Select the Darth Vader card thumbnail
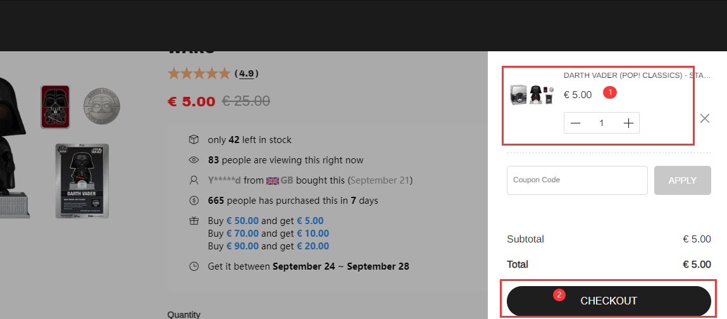The width and height of the screenshot is (727, 319). coord(82,181)
